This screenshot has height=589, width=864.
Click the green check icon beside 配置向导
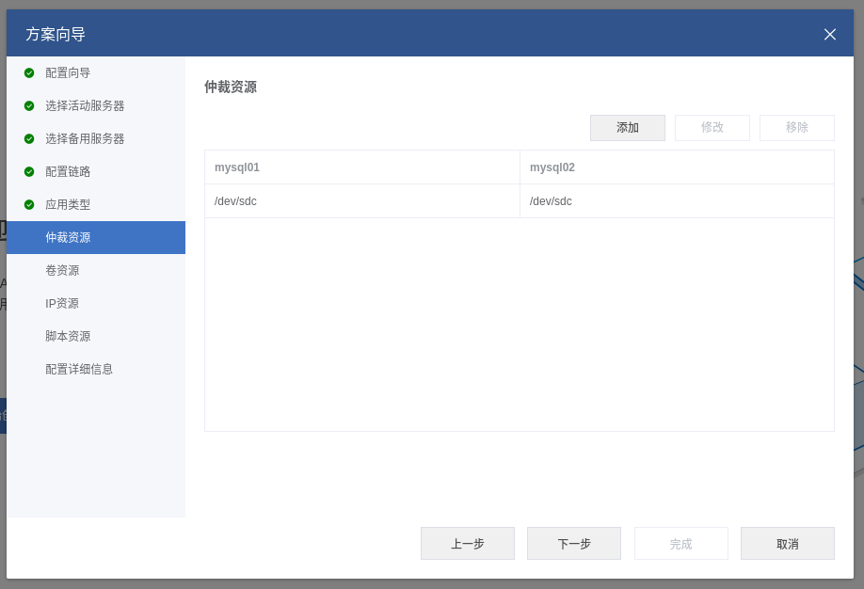tap(29, 72)
